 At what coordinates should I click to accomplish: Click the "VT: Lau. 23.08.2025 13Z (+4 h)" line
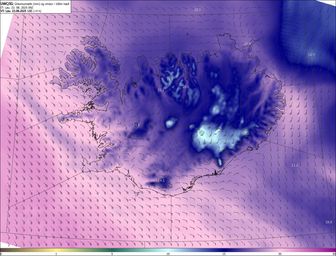pyautogui.click(x=21, y=11)
